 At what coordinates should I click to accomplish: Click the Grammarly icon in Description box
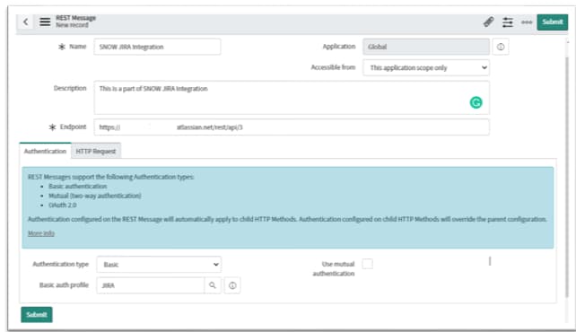[x=476, y=102]
